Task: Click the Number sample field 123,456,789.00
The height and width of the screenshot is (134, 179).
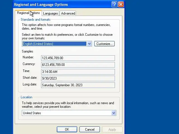Action: [78, 58]
